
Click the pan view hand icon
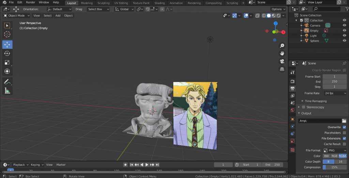pos(282,54)
